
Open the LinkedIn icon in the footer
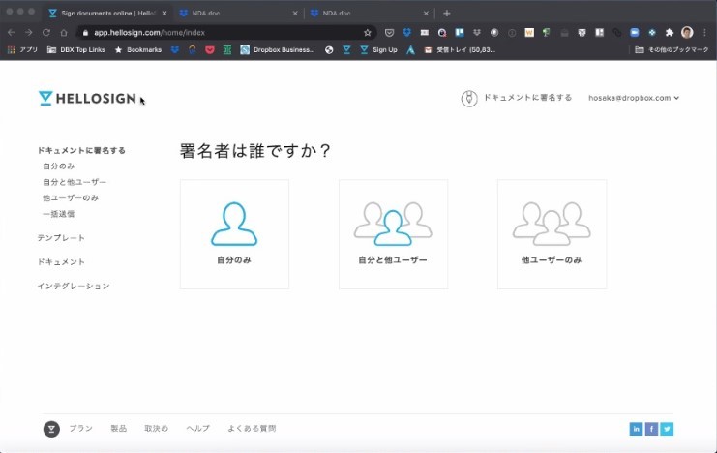[x=636, y=429]
